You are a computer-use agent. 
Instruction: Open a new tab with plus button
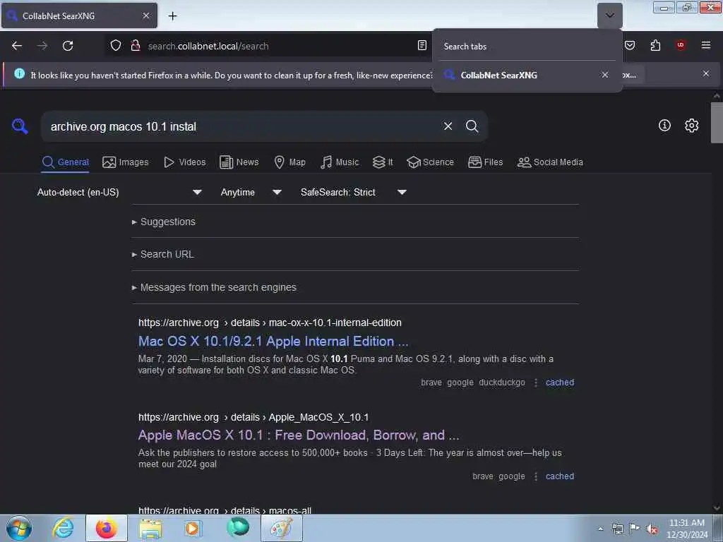click(x=172, y=16)
